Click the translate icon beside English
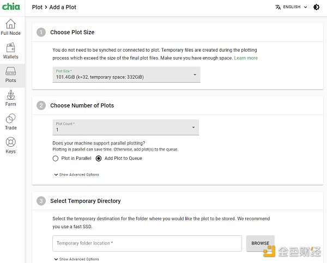The image size is (327, 263). click(278, 8)
